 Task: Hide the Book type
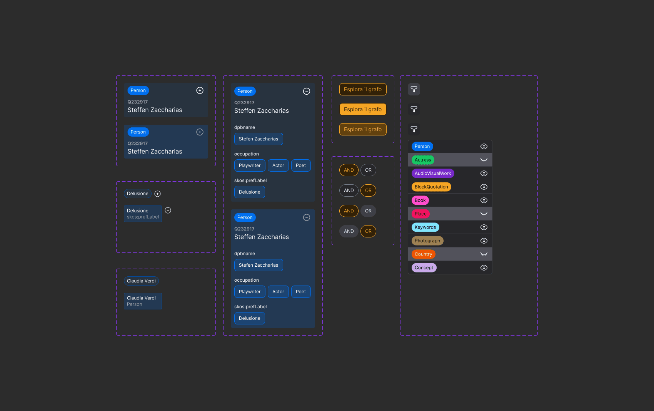tap(484, 200)
